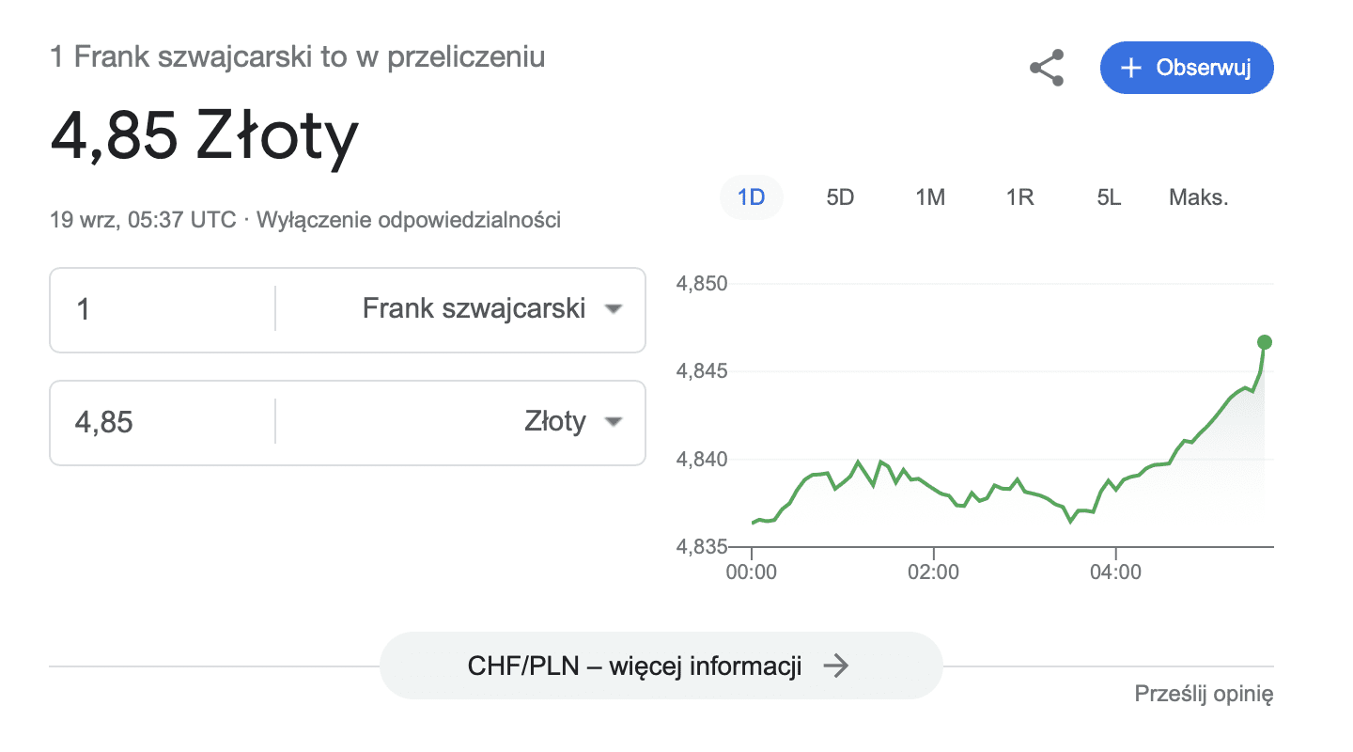Click the share icon

(x=1047, y=68)
